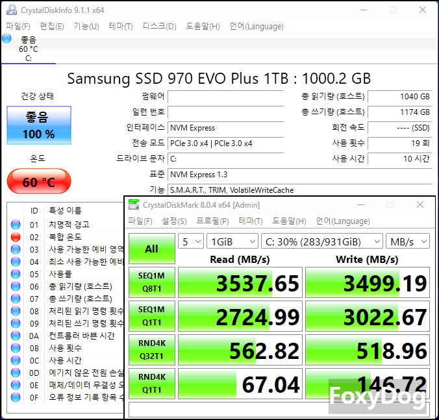Viewport: 439px width, 420px height.
Task: Click the red 60 °C temperature button
Action: 39,181
